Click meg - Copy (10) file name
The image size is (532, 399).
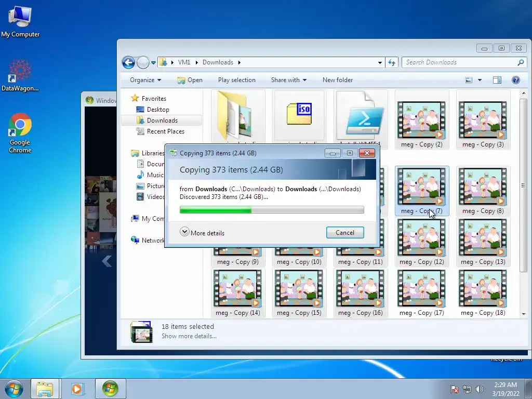pos(299,262)
